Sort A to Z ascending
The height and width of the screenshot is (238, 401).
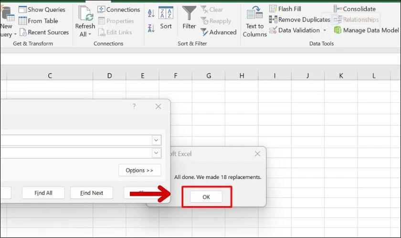pos(151,13)
